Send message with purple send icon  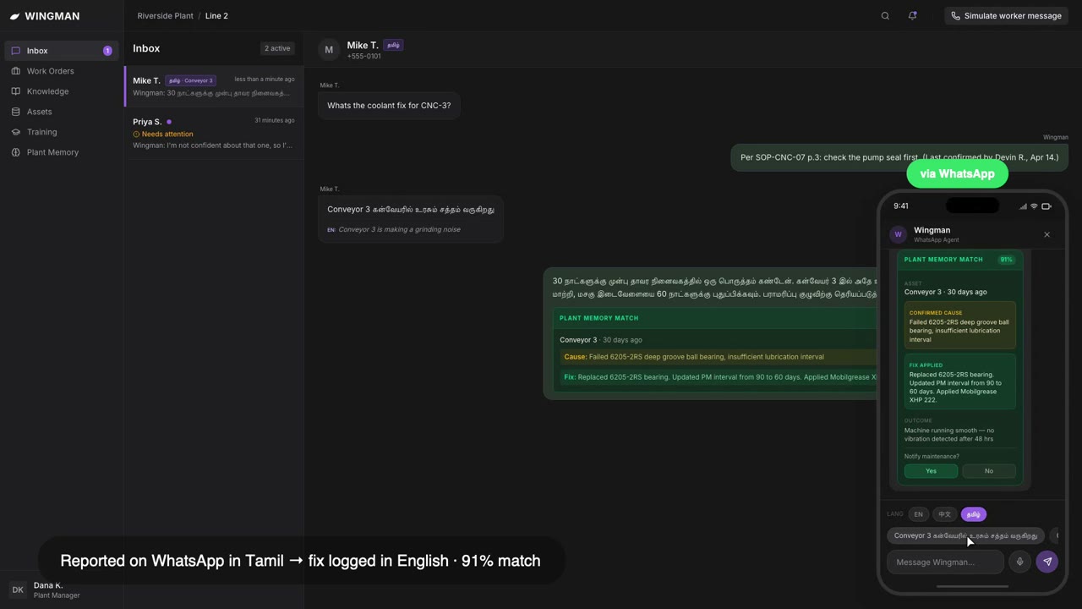[1046, 562]
